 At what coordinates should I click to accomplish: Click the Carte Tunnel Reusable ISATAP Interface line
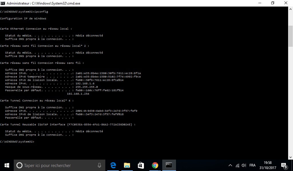[68, 125]
